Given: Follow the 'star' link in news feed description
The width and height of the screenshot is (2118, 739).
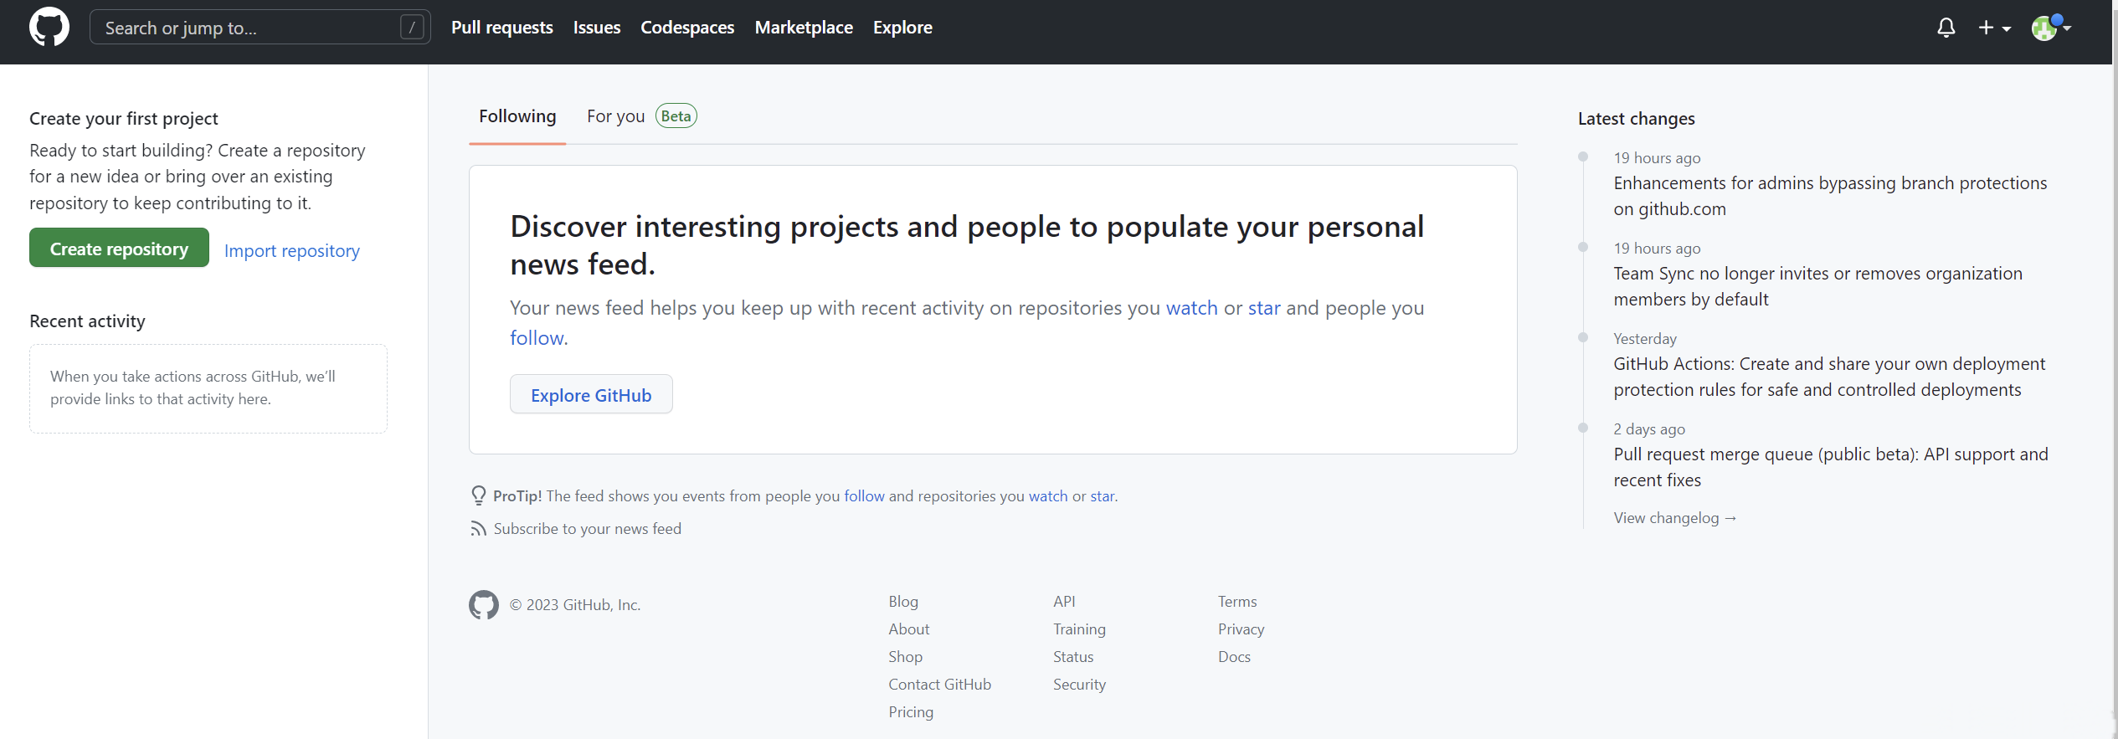Looking at the screenshot, I should coord(1264,308).
